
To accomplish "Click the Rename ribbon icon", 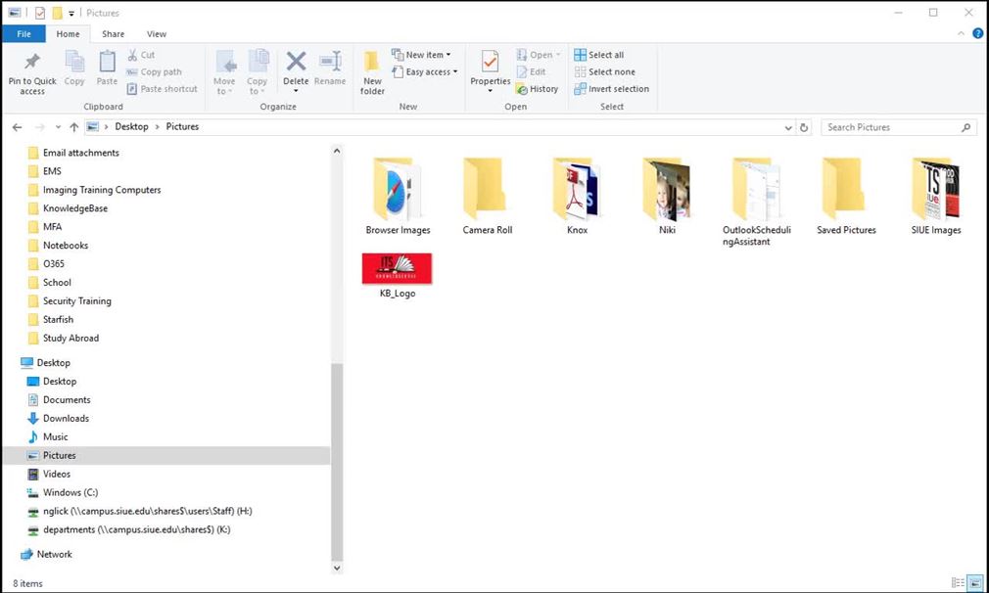I will pos(330,64).
